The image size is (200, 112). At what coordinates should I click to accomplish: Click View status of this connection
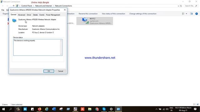pos(113,14)
